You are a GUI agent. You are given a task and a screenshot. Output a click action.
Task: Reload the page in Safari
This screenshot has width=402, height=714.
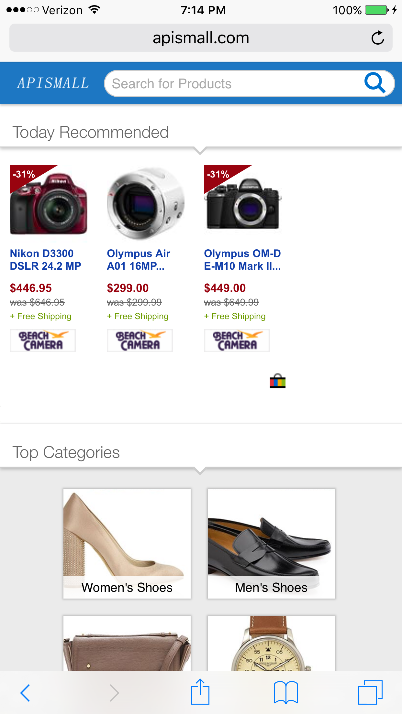[377, 38]
